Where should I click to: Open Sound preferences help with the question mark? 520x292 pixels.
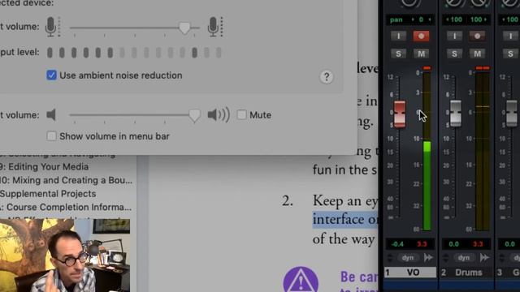(x=327, y=77)
